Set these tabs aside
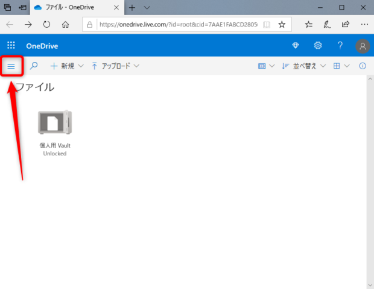The width and height of the screenshot is (374, 289). (x=22, y=8)
